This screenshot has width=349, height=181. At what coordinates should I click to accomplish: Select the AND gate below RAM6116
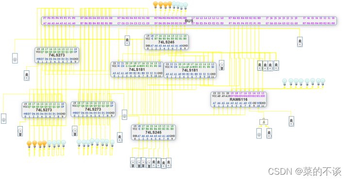pos(264,122)
